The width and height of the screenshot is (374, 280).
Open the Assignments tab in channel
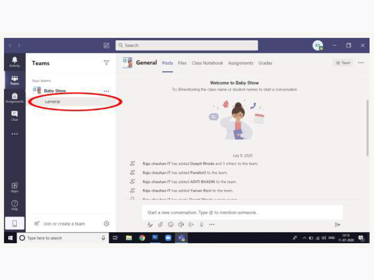241,63
